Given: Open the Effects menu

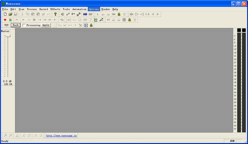Looking at the screenshot, I should coord(55,9).
